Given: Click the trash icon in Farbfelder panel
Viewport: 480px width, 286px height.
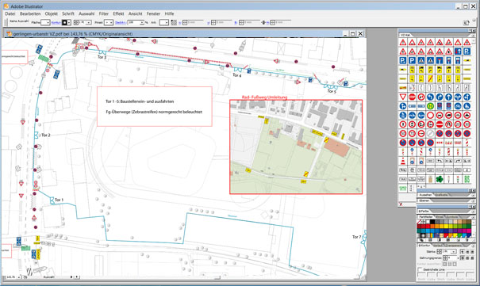Looking at the screenshot, I should click(467, 240).
